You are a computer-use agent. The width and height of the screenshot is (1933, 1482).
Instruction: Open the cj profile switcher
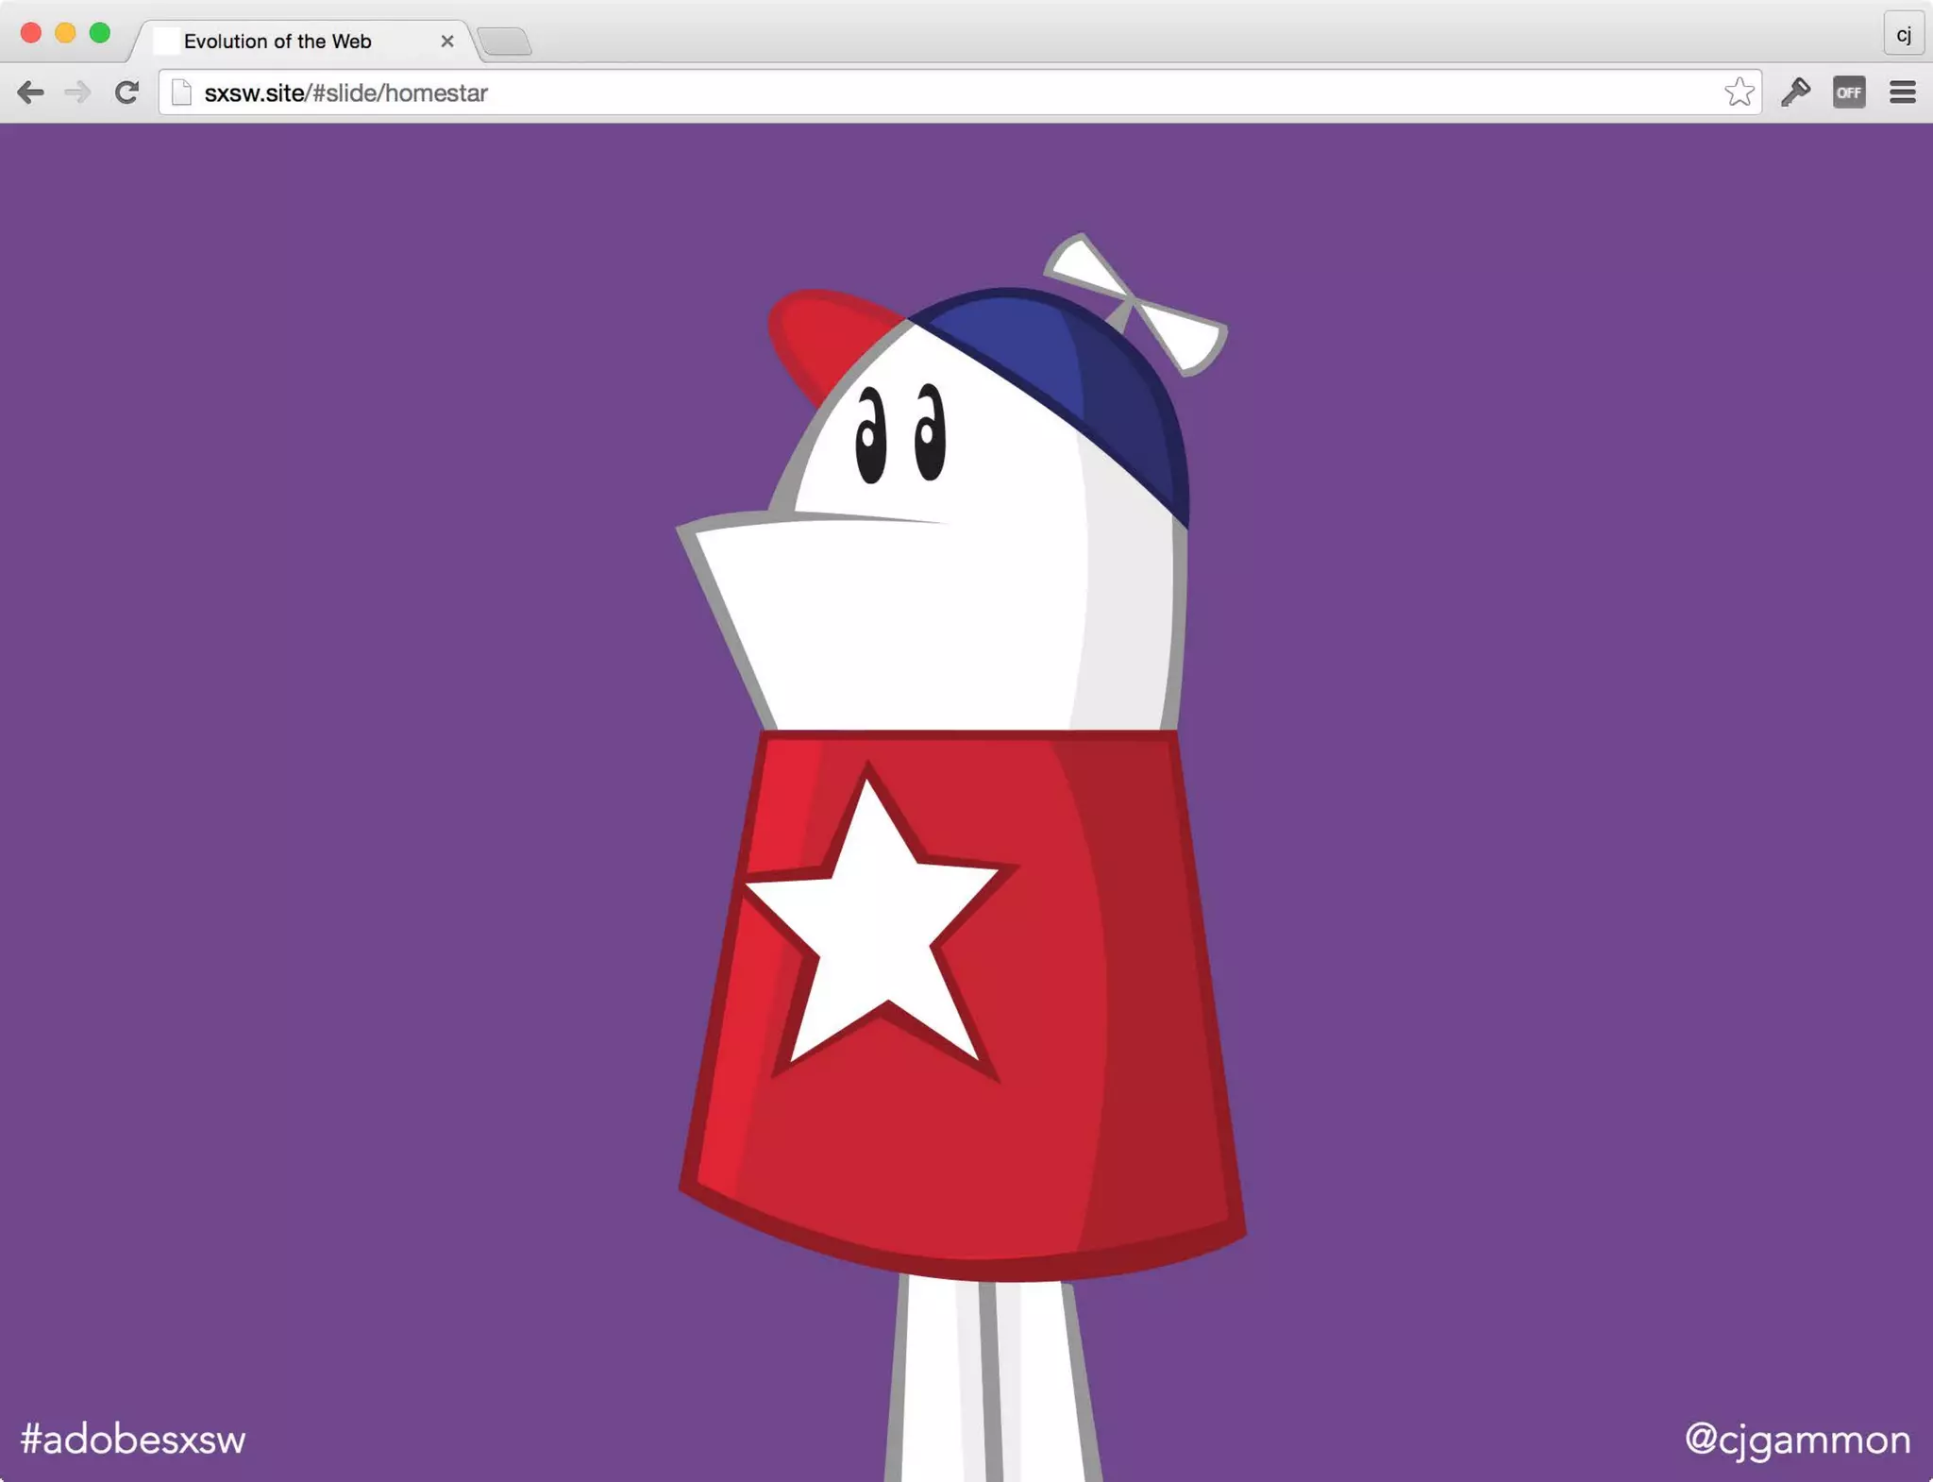tap(1903, 35)
